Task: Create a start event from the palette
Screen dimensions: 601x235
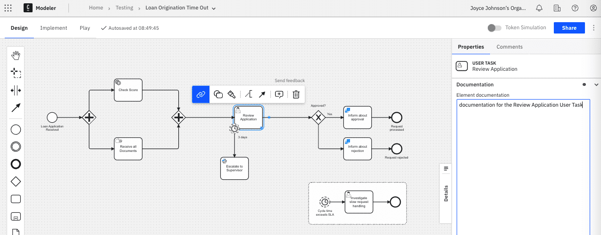Action: coord(16,130)
